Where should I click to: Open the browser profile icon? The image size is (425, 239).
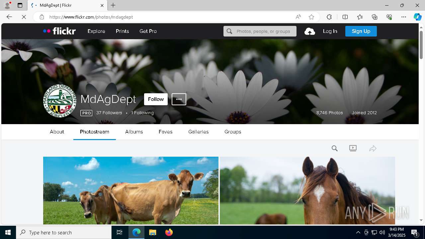click(x=7, y=5)
